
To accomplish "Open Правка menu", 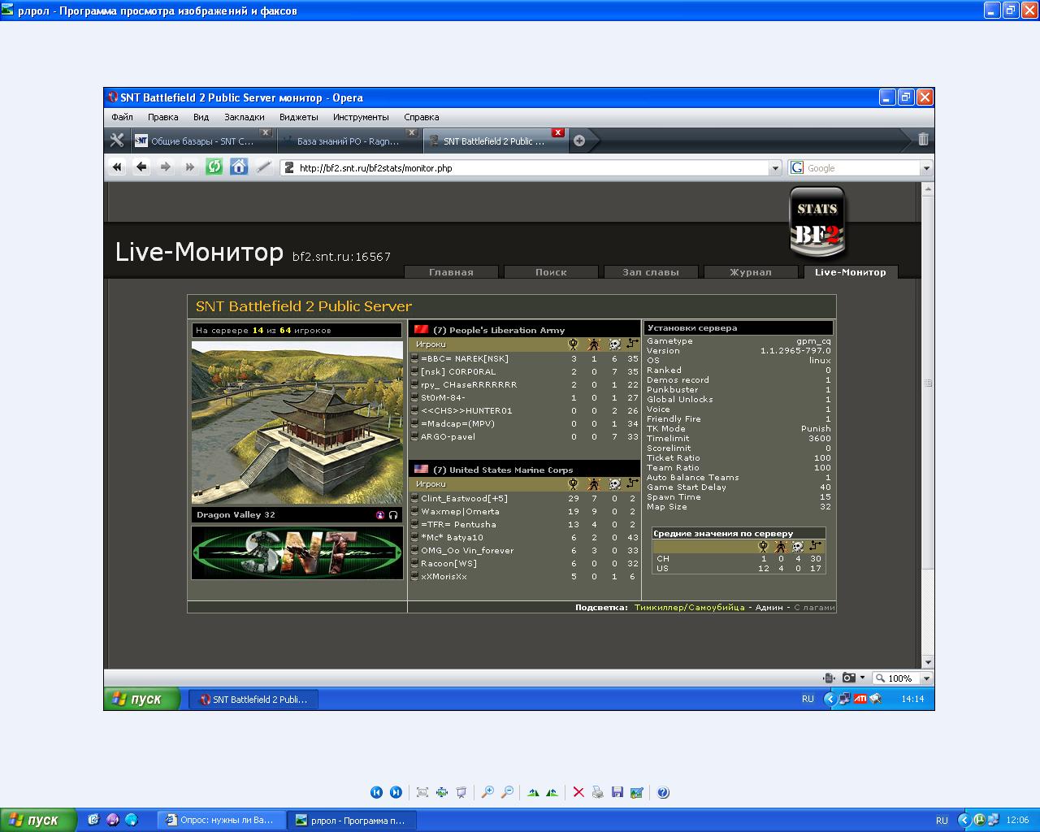I will 162,117.
